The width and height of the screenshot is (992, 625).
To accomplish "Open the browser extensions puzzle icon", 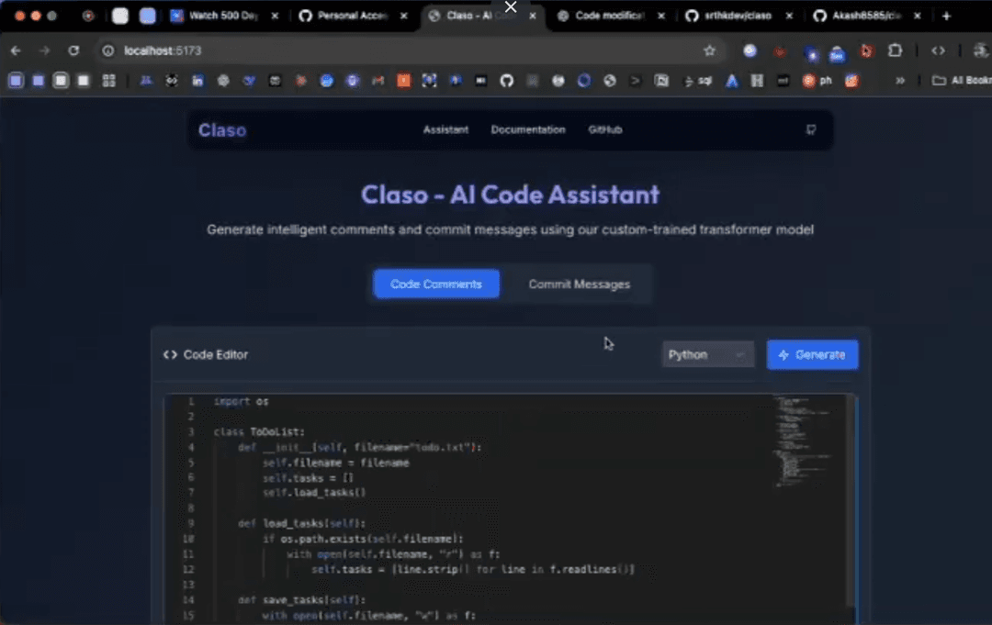I will coord(895,50).
